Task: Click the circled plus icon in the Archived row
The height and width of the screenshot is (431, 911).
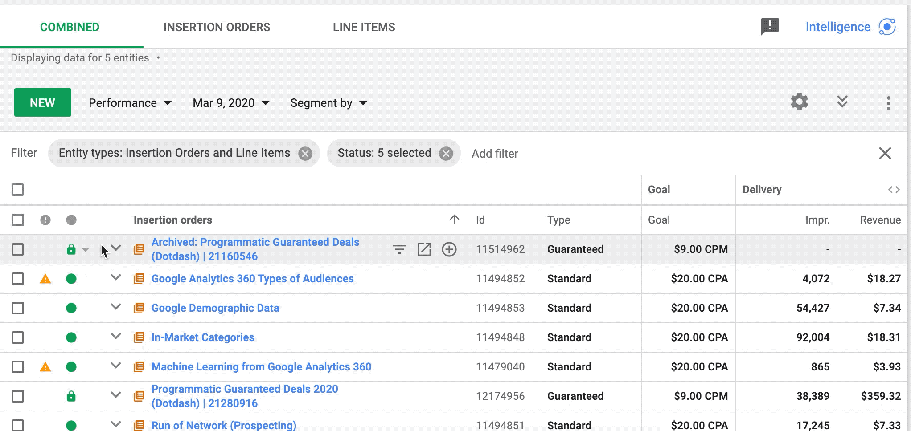Action: (x=449, y=249)
